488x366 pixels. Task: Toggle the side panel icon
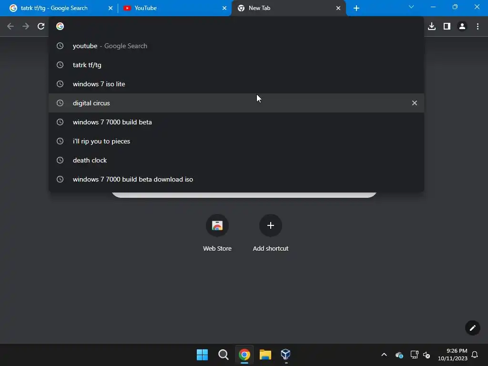click(x=447, y=26)
